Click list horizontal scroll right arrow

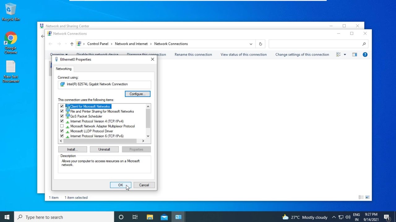coord(143,141)
